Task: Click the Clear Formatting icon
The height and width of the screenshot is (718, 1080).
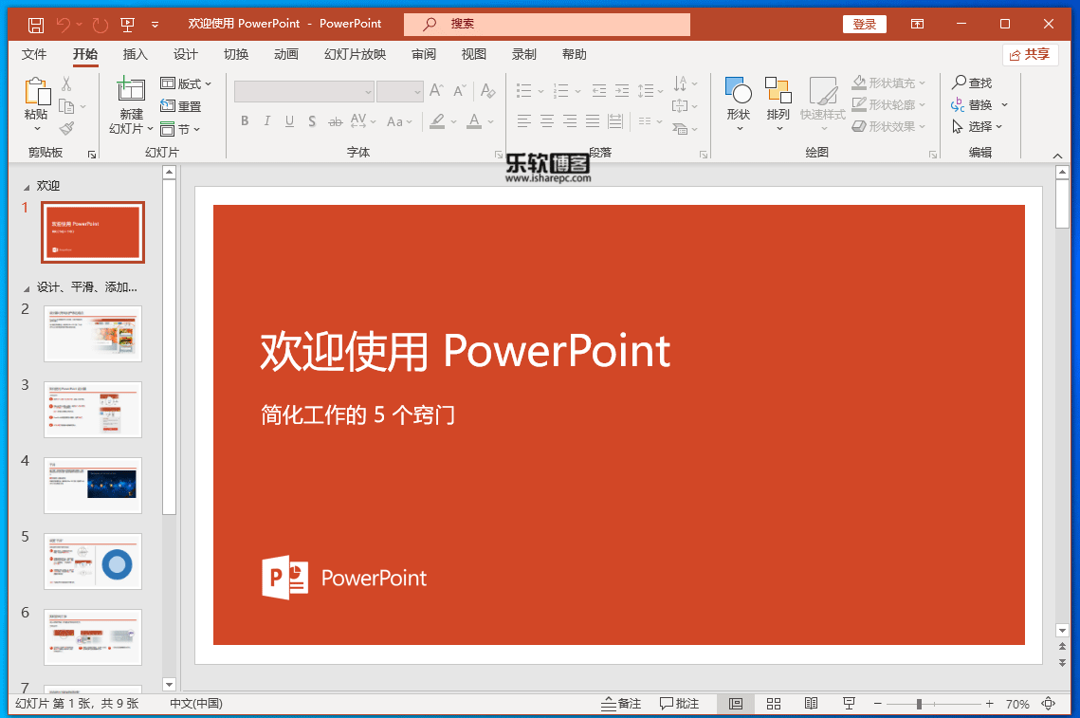Action: point(487,90)
